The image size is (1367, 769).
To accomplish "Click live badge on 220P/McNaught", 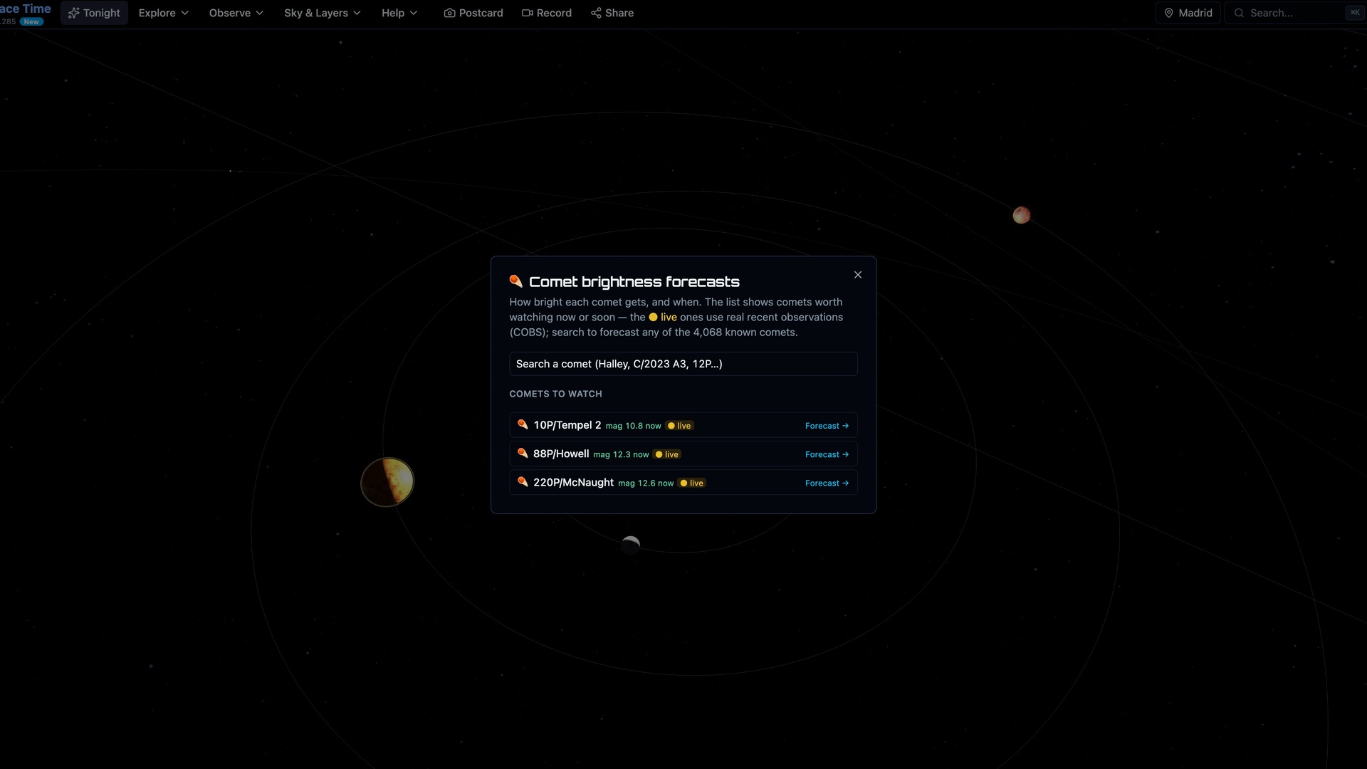I will [692, 483].
